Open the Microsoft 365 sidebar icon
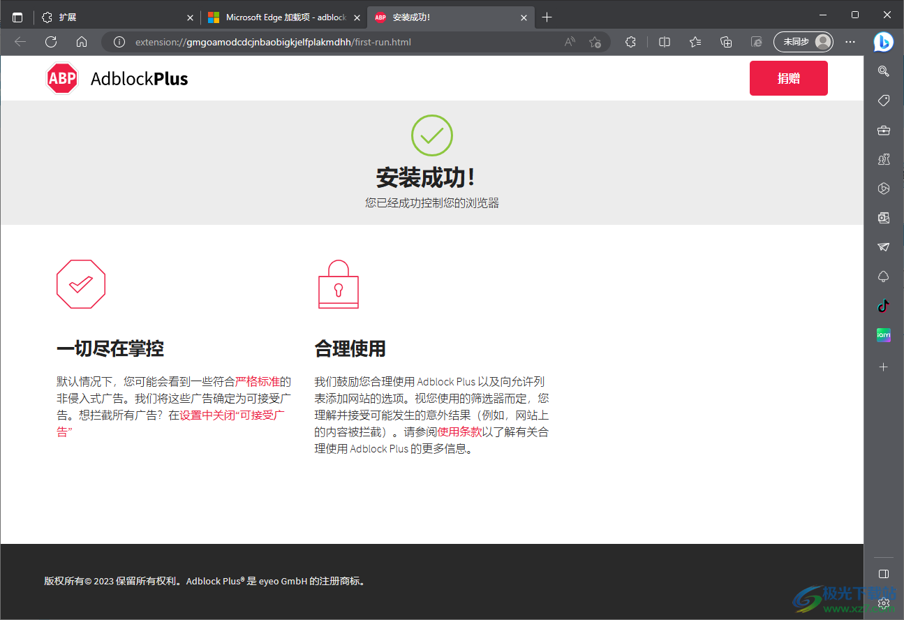 pos(884,189)
